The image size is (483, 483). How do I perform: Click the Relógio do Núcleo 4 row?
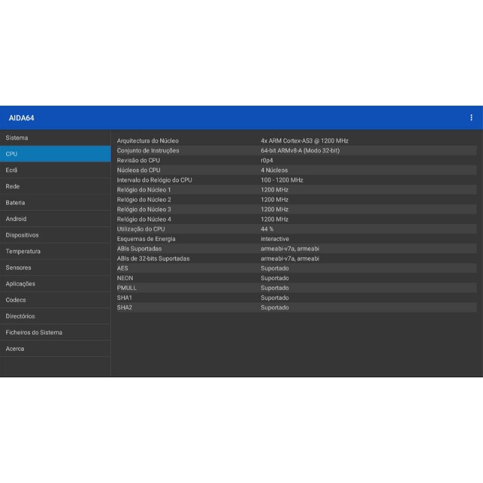296,219
